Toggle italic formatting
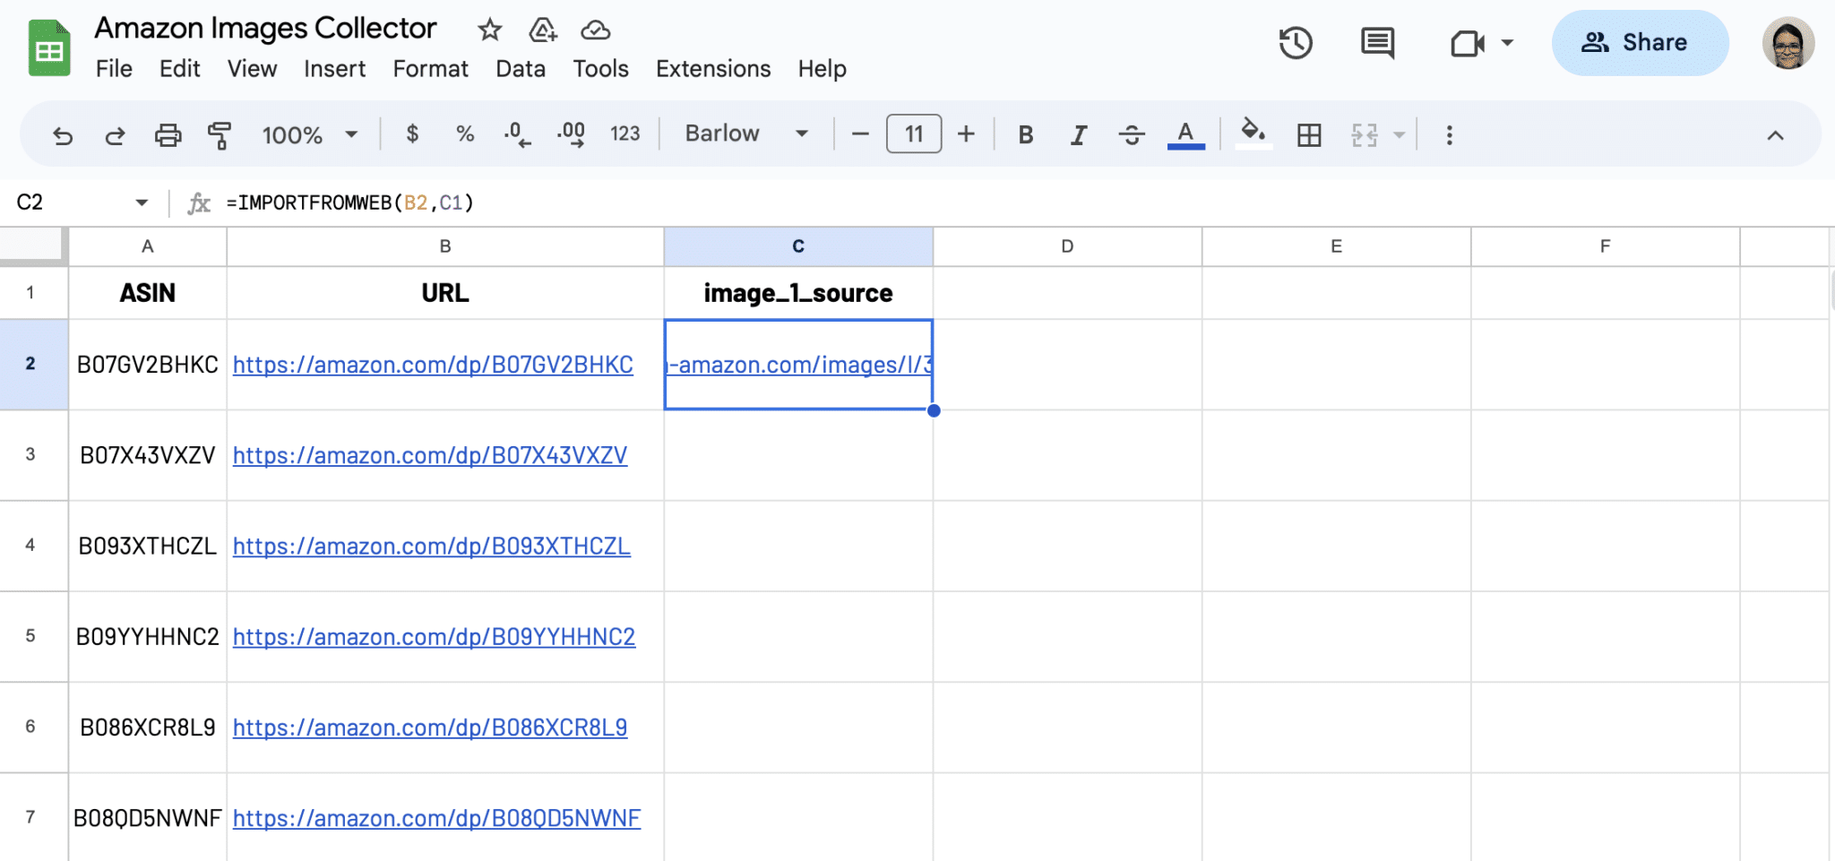 1078,134
